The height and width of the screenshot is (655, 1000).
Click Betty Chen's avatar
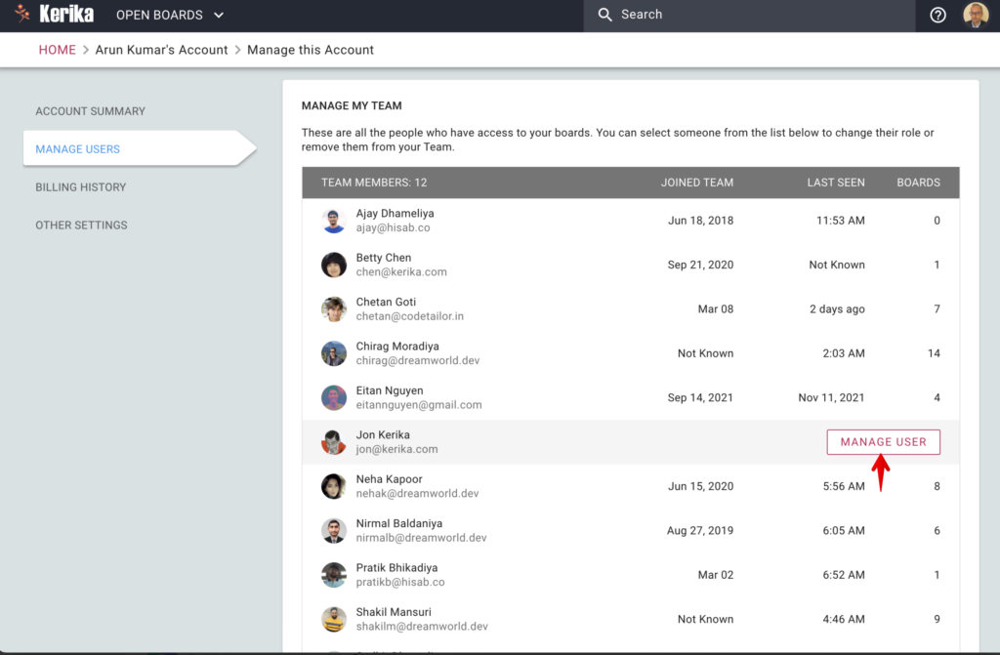click(x=334, y=265)
